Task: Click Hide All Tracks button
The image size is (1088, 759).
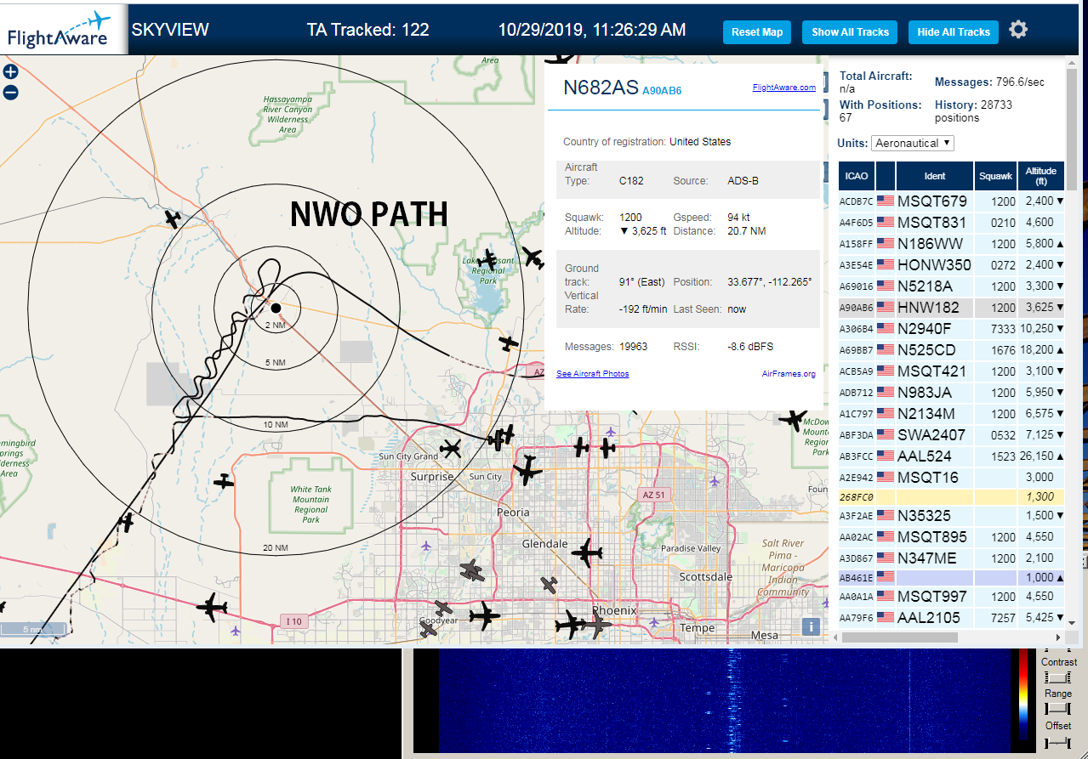Action: coord(954,32)
